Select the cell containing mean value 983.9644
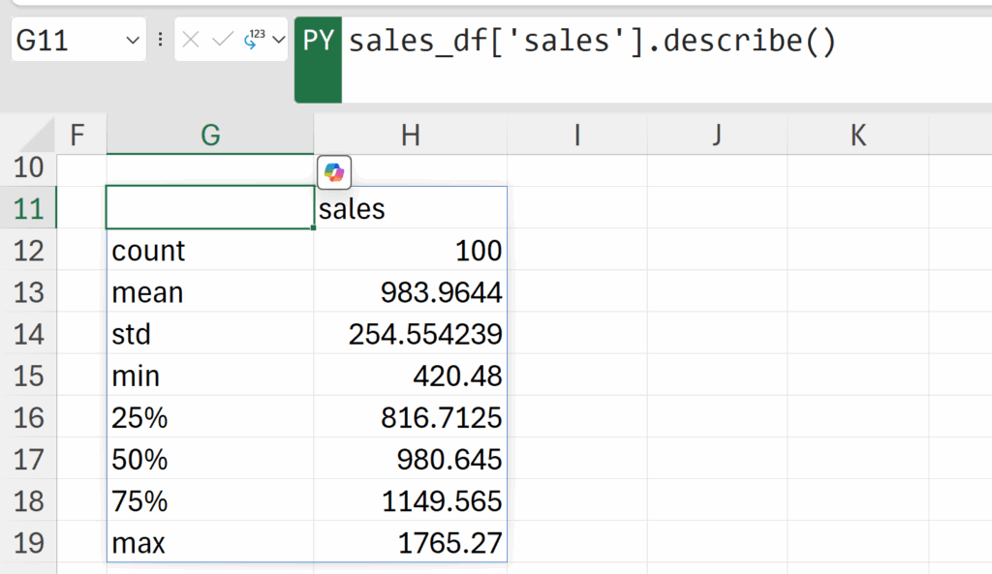 [x=410, y=292]
